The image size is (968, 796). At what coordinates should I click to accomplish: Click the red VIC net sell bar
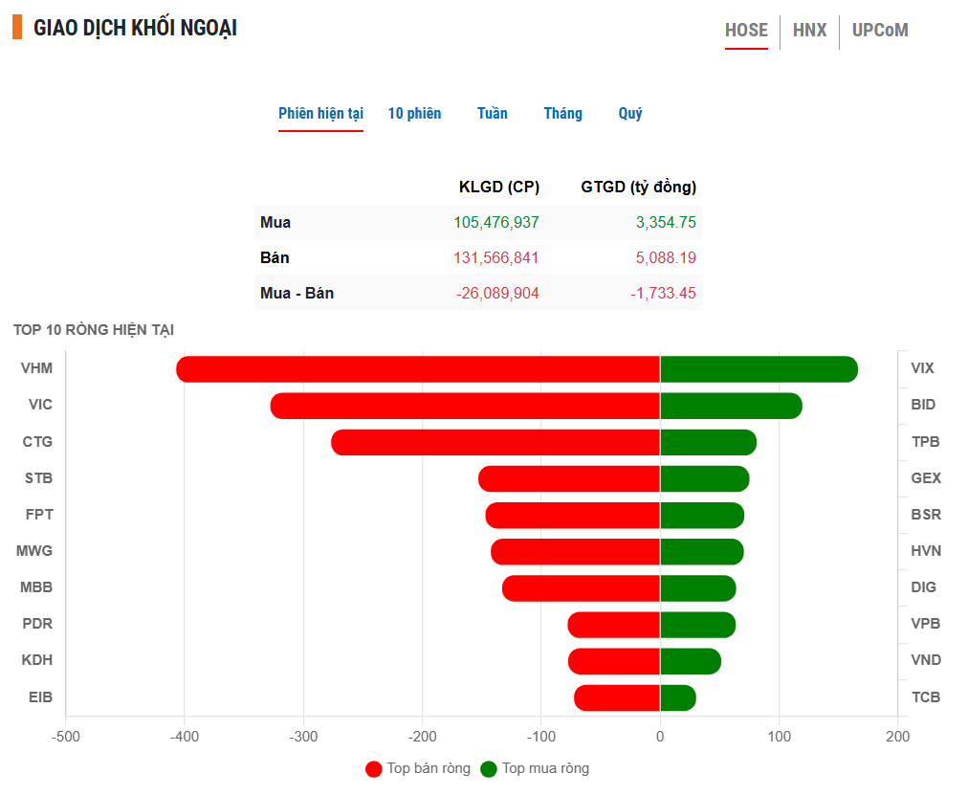pyautogui.click(x=465, y=406)
